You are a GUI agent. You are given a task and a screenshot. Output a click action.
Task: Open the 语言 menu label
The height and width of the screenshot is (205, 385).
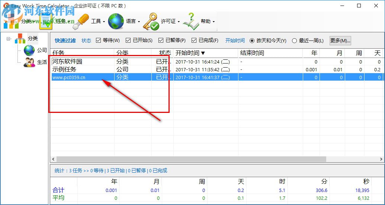[x=131, y=21]
